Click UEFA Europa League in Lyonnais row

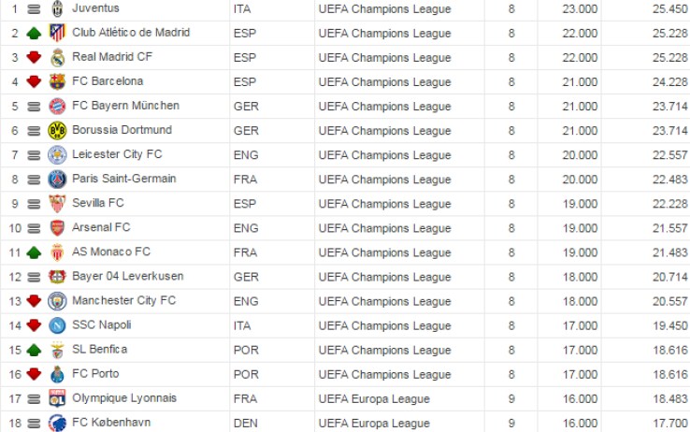[x=374, y=399]
